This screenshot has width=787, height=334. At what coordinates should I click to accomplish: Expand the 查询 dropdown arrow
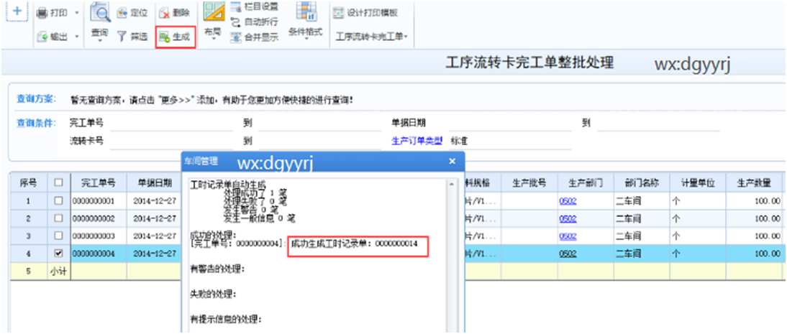click(x=99, y=40)
